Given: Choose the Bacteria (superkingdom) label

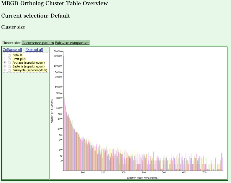Looking at the screenshot, I should pos(28,67).
